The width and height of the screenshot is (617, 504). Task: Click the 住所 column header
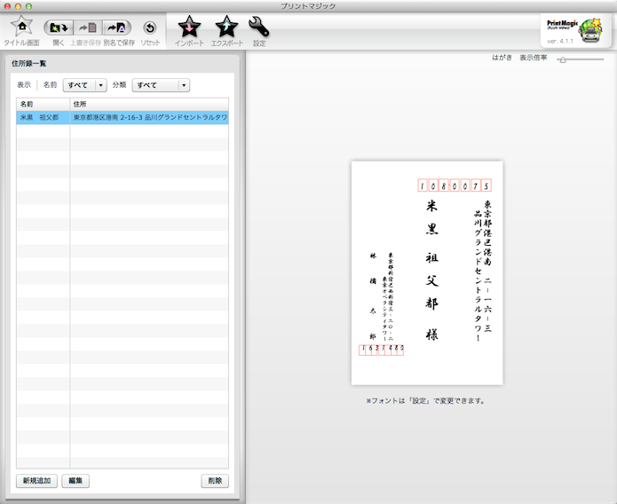pyautogui.click(x=149, y=104)
